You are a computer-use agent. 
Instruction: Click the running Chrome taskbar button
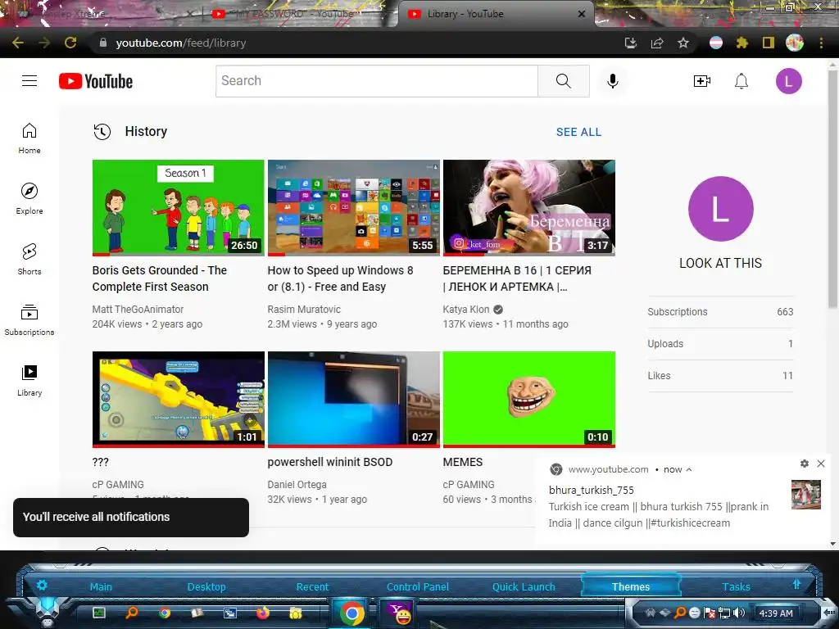tap(352, 613)
